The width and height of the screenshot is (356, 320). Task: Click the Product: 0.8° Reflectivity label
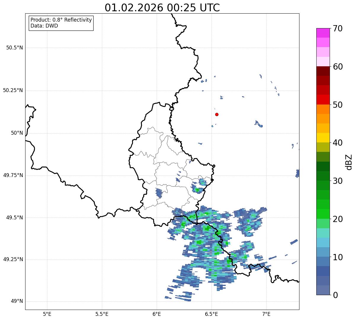click(61, 20)
